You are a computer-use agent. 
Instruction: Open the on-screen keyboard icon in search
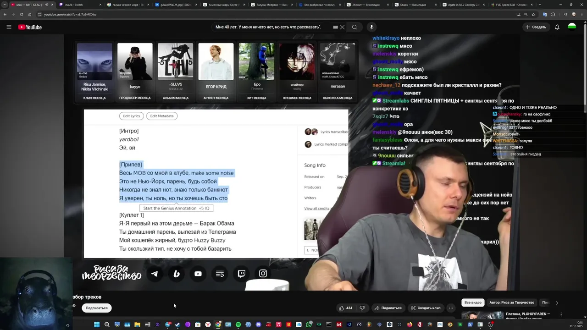tap(335, 27)
